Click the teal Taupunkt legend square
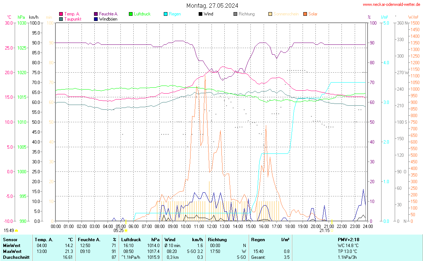This screenshot has width=423, height=261. 61,19
